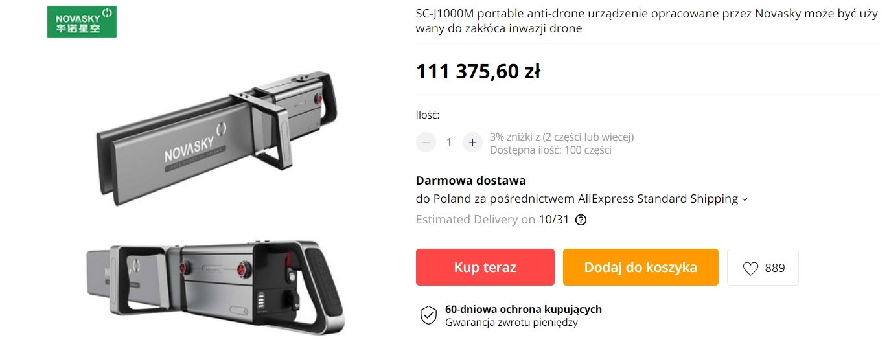Click the Dodaj do koszyka button
Screen dimensions: 889x353
pyautogui.click(x=641, y=267)
